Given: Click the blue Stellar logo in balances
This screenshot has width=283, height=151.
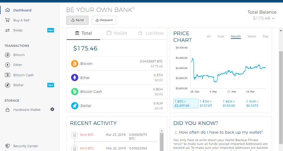Looking at the screenshot, I should point(75,105).
